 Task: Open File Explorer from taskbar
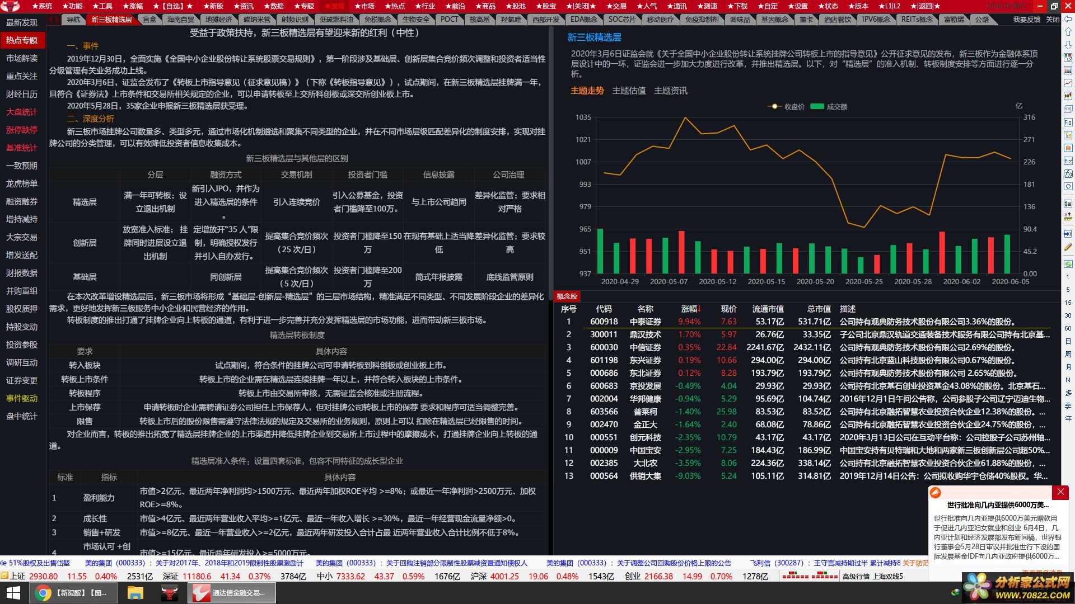point(135,593)
